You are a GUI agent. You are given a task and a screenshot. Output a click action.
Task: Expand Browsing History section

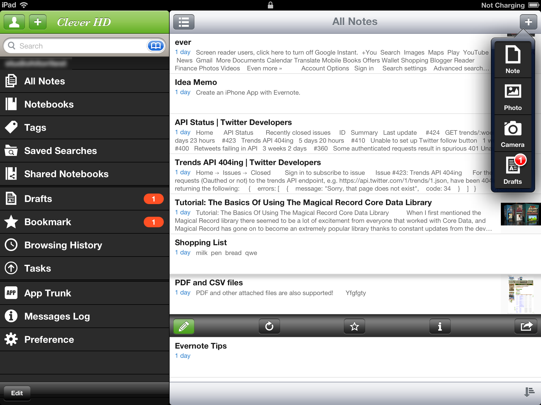pos(84,245)
